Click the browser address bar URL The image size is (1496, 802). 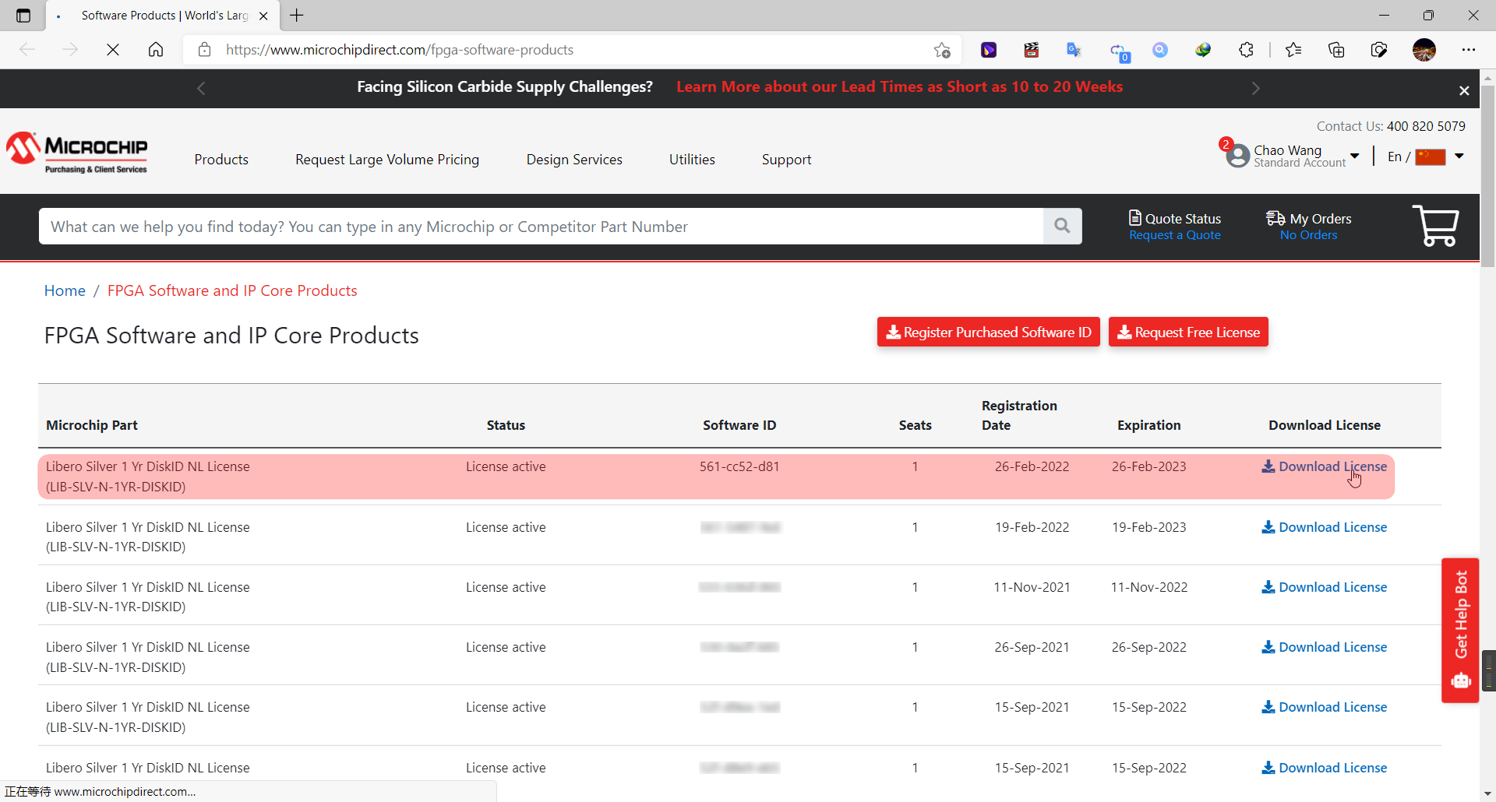click(400, 50)
